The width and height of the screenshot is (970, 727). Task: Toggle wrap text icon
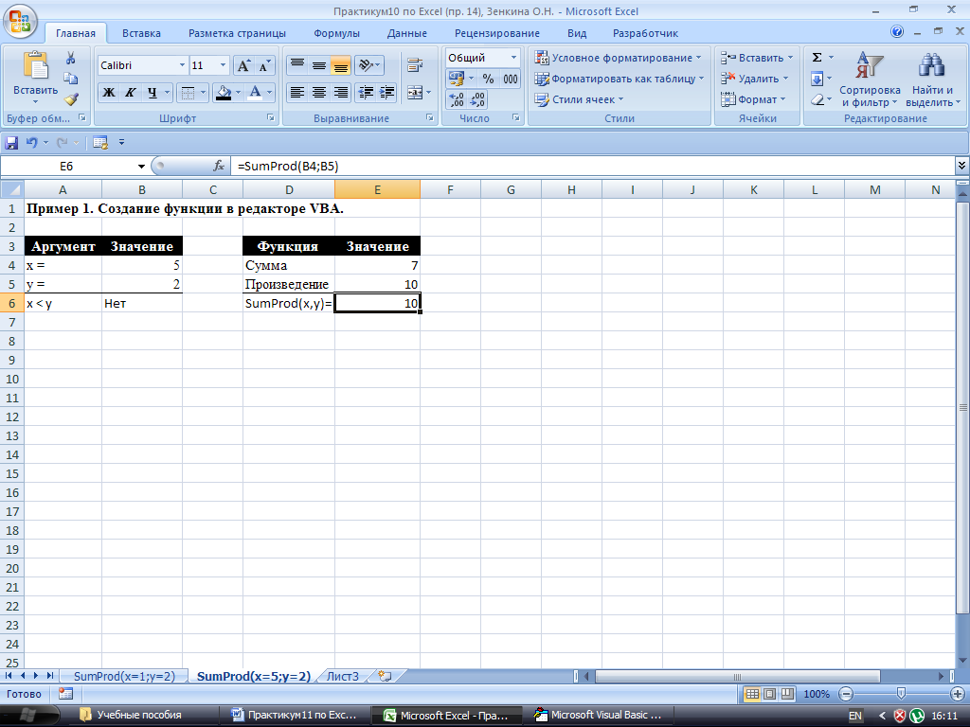pyautogui.click(x=415, y=65)
